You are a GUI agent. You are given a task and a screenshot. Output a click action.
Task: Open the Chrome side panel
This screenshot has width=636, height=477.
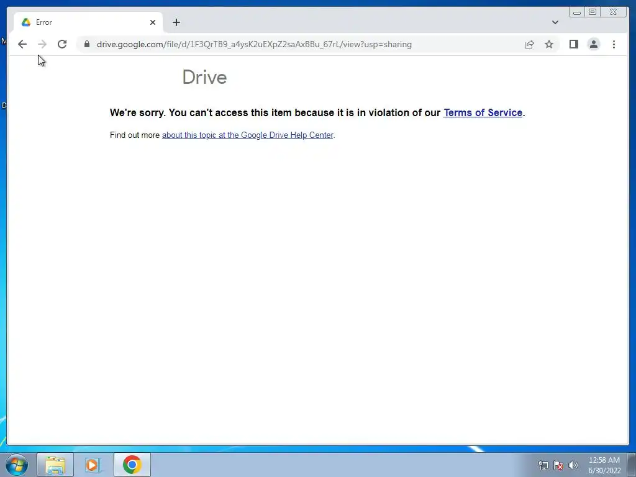pyautogui.click(x=573, y=44)
